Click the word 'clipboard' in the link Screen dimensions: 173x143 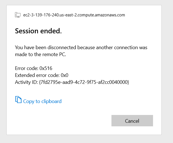click(x=51, y=101)
